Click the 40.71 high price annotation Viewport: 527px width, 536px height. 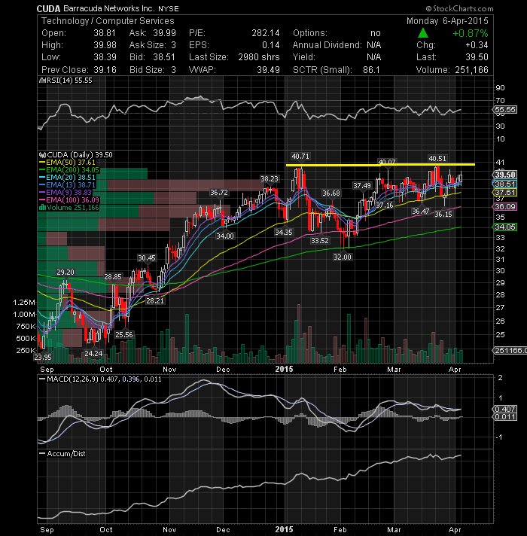click(300, 157)
